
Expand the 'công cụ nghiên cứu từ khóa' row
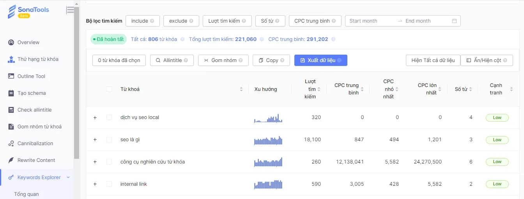point(95,162)
